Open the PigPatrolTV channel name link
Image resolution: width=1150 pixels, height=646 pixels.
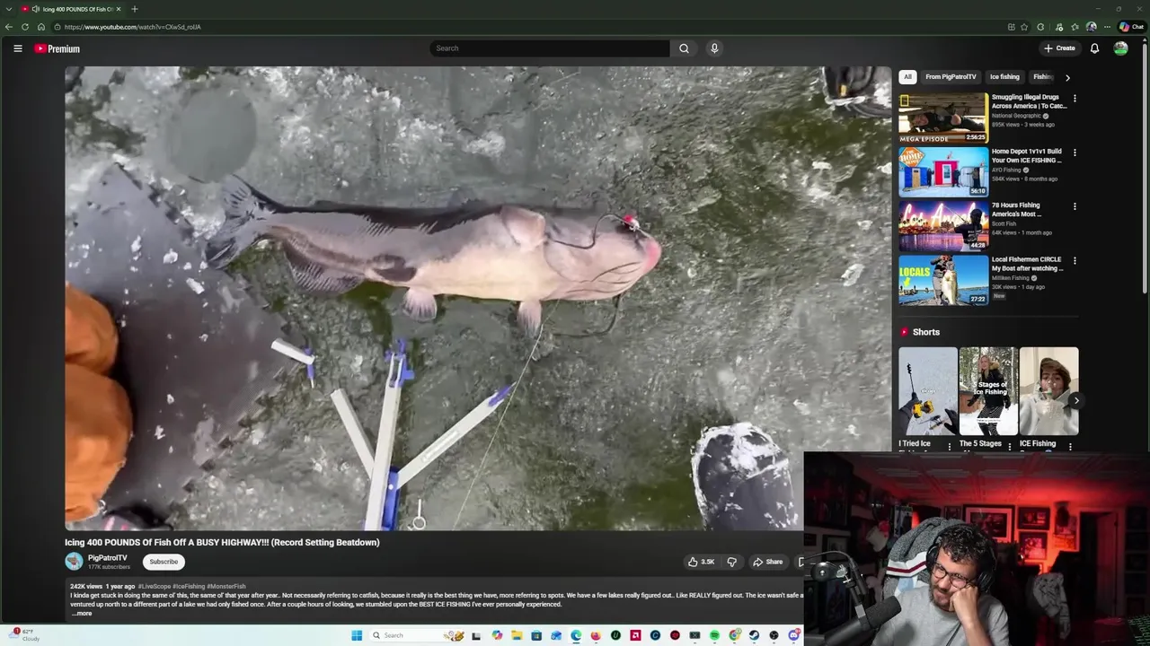pos(107,558)
